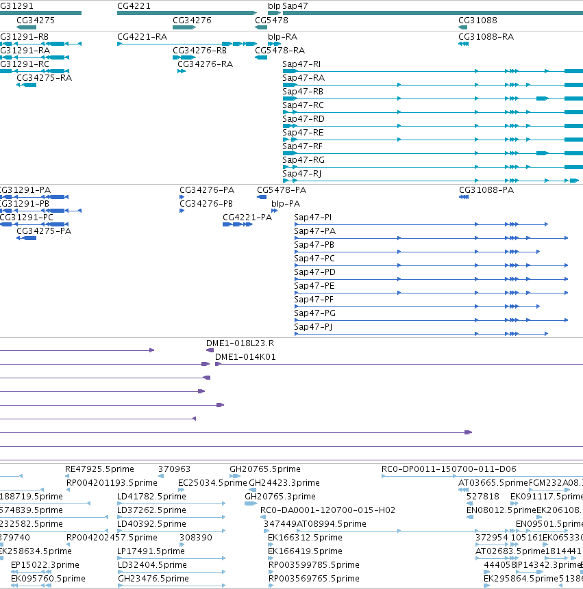Select protein CG34276-PA

click(206, 190)
